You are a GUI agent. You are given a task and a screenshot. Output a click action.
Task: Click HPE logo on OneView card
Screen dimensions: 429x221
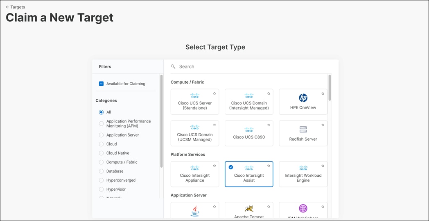(303, 98)
